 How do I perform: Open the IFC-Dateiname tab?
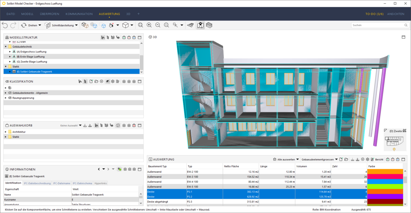pyautogui.click(x=62, y=183)
